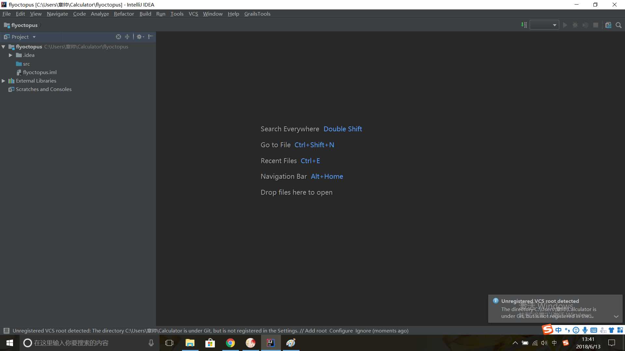This screenshot has width=625, height=351.
Task: Click Ignore link in status bar
Action: click(363, 331)
